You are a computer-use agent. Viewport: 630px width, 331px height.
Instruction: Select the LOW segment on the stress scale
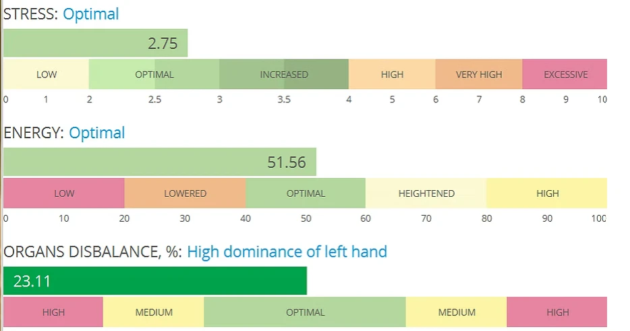tap(47, 74)
